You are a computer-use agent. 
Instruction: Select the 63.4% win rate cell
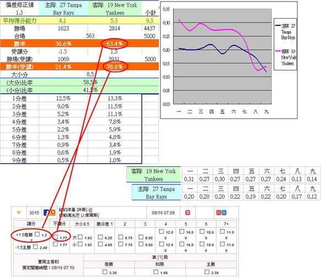(x=114, y=43)
